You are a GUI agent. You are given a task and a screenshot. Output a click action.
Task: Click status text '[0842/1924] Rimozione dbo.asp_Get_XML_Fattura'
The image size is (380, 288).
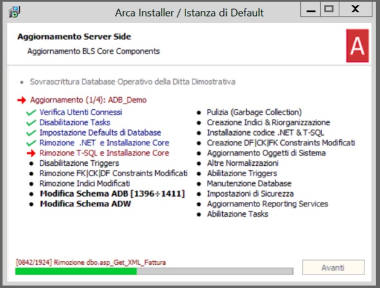(x=91, y=262)
